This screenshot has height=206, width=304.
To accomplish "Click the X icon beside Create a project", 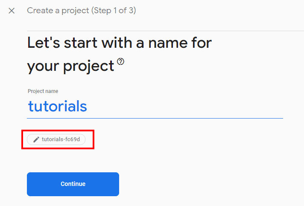I will 12,11.
